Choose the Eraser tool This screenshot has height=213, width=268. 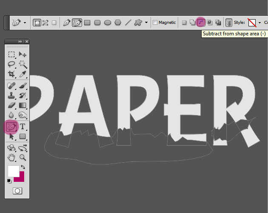(11, 106)
